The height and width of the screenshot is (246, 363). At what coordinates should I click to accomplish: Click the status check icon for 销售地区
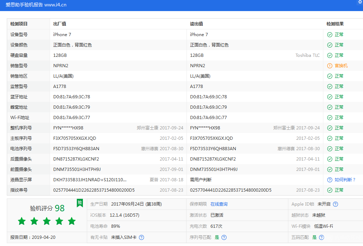click(x=330, y=76)
